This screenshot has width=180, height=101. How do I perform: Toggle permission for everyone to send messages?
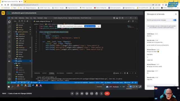174,20
